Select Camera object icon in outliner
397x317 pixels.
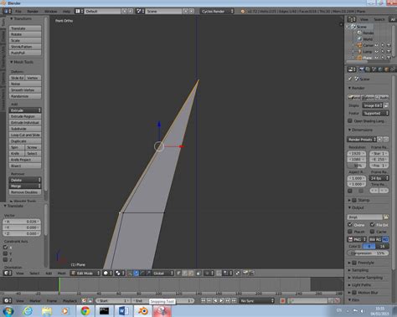click(358, 45)
